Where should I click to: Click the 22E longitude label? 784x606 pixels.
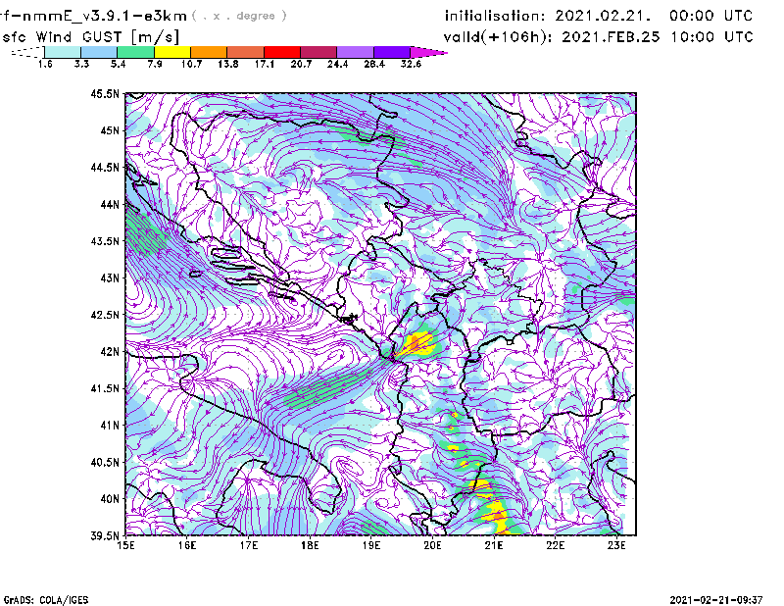tap(555, 545)
